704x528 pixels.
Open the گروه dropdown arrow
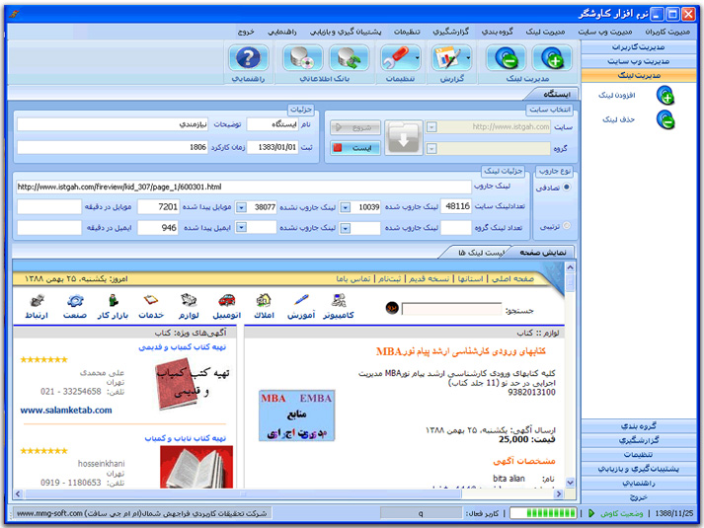[431, 148]
